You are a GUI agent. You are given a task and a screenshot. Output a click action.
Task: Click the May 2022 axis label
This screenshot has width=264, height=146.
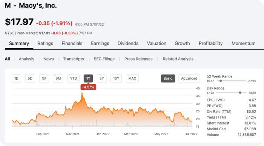coord(161,134)
